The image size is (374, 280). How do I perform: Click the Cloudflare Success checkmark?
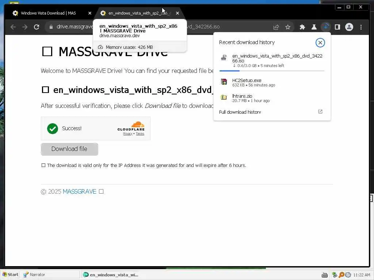tap(53, 129)
